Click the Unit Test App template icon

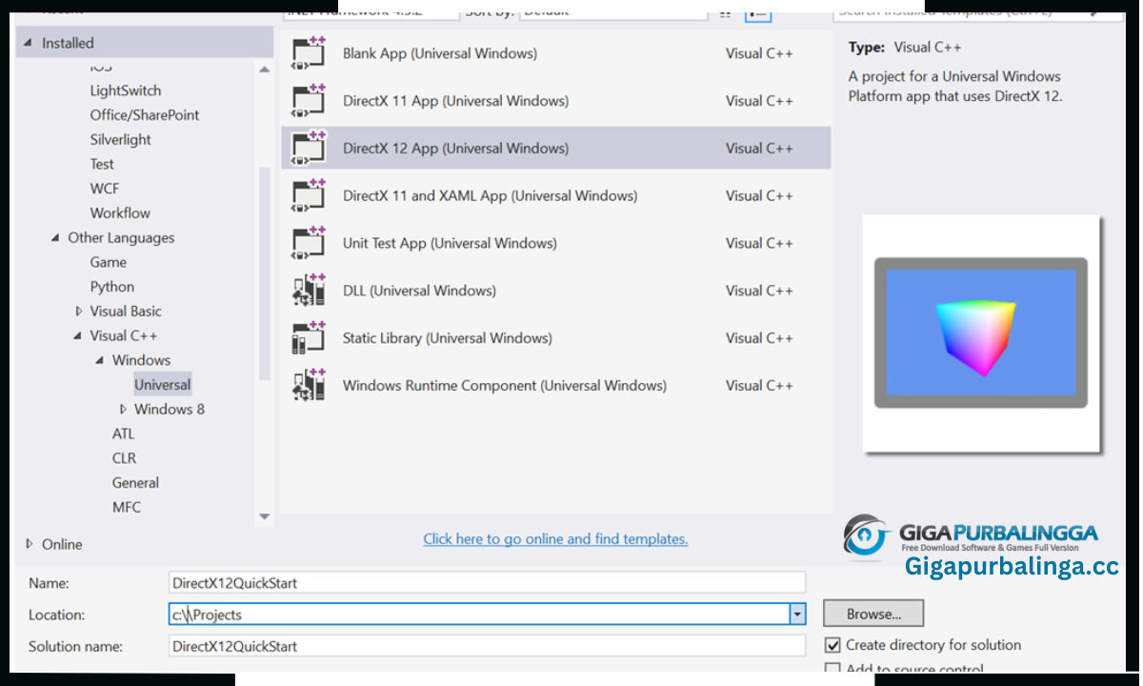(x=309, y=244)
